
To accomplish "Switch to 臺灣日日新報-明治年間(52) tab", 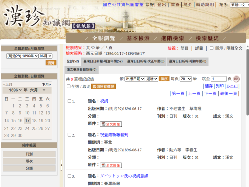I will click(103, 61).
